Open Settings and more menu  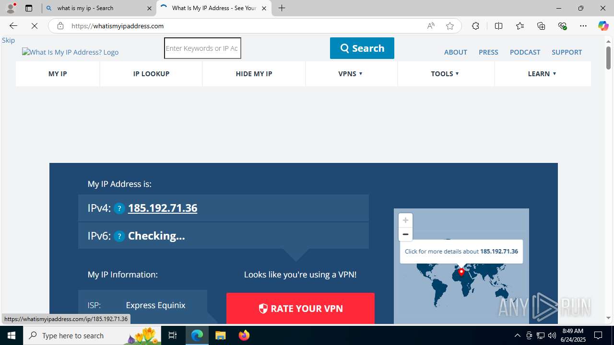(583, 26)
